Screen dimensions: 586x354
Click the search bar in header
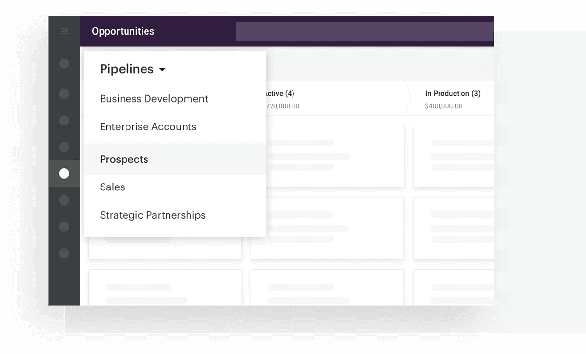click(364, 31)
